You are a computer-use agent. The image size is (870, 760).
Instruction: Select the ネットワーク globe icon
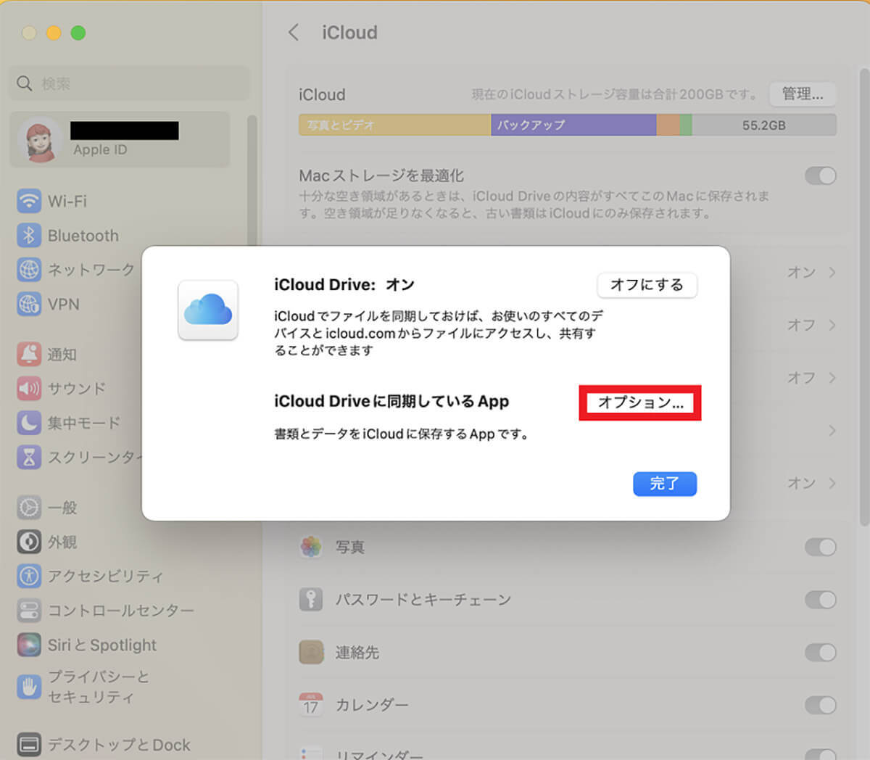click(29, 270)
